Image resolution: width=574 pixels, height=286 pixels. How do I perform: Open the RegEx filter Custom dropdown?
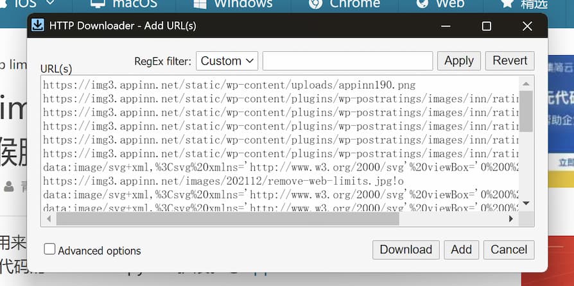click(x=227, y=61)
